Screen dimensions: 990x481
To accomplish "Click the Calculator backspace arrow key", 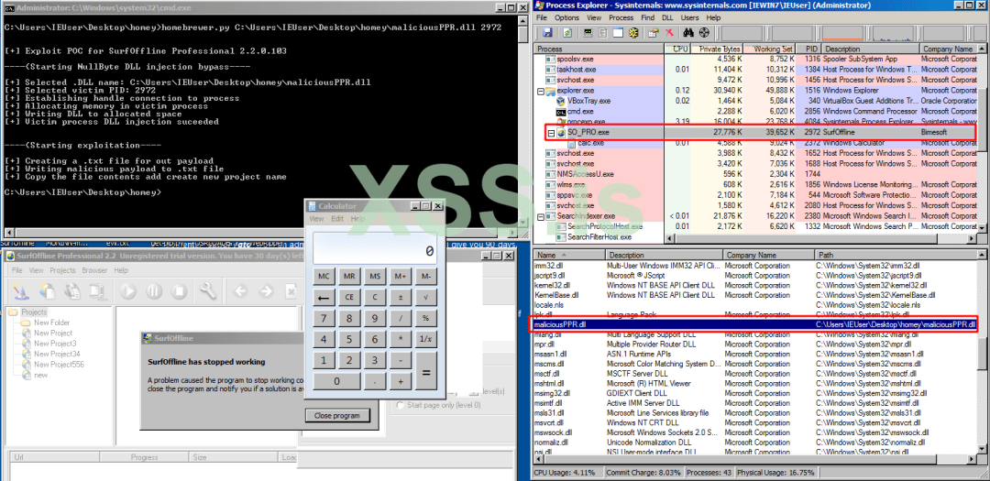I will tap(324, 298).
